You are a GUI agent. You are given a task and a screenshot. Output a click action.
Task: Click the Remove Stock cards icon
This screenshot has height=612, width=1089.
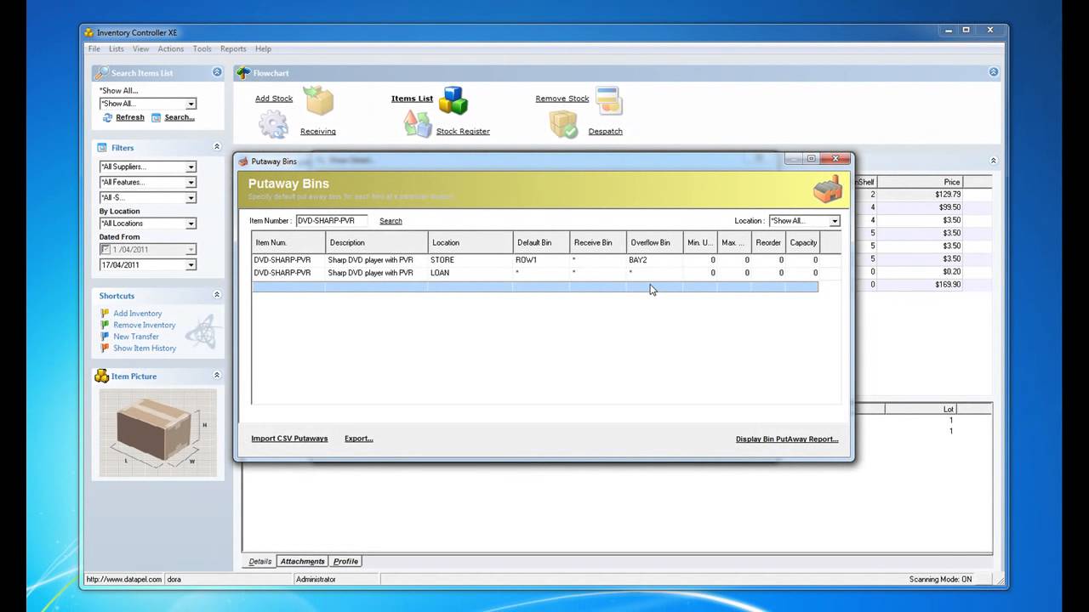coord(608,100)
